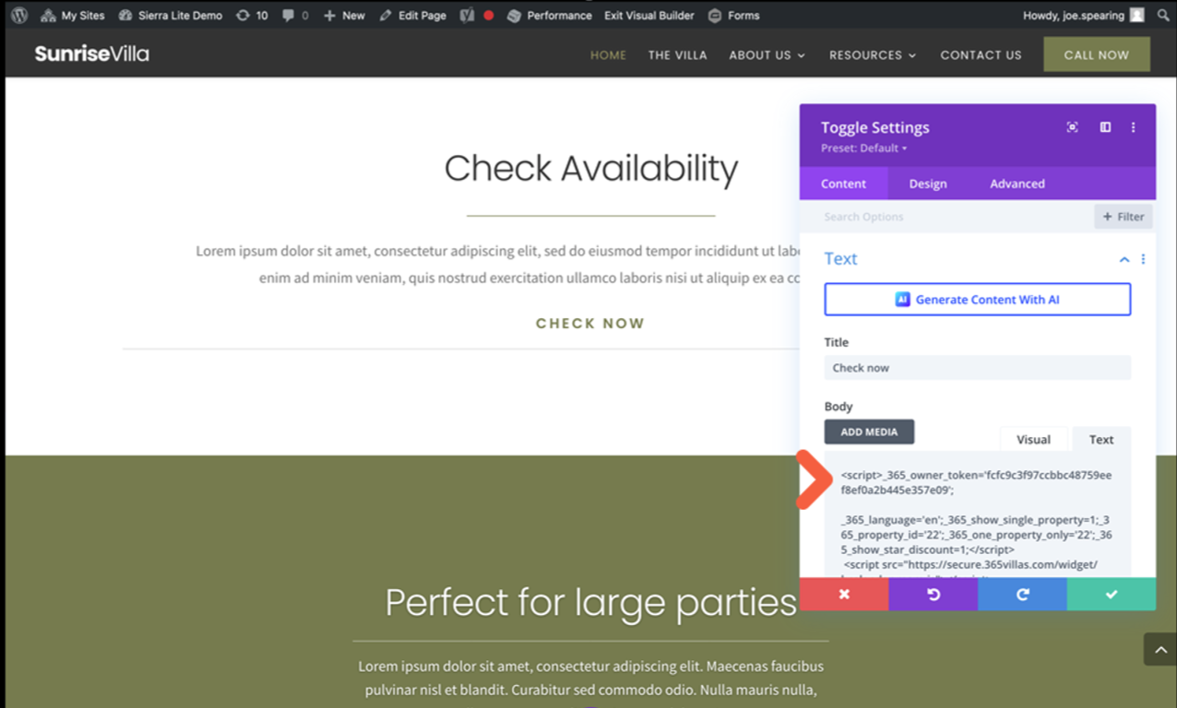
Task: Open CONTACT US navigation link
Action: click(981, 55)
